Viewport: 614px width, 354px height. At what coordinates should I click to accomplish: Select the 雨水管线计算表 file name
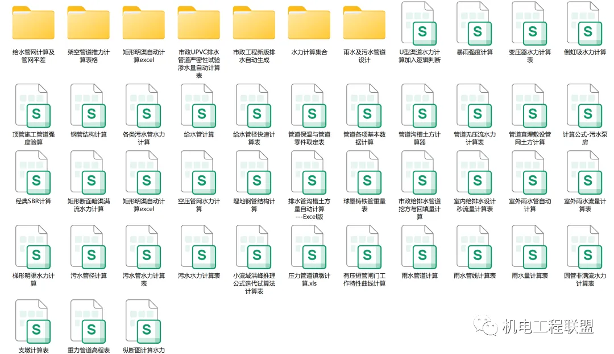pos(475,275)
